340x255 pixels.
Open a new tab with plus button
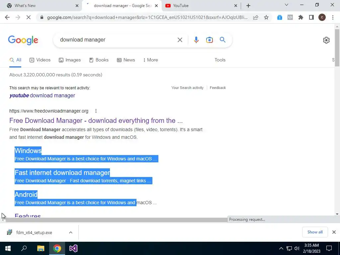(x=248, y=6)
